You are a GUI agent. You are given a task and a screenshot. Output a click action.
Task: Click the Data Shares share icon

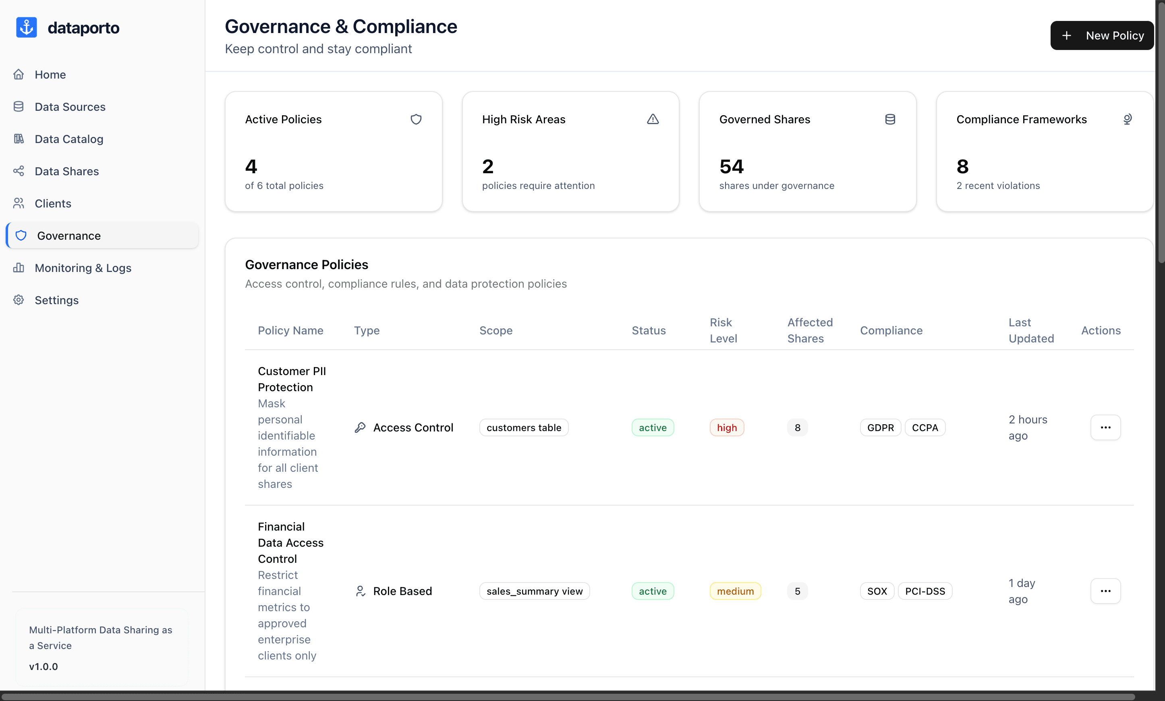click(19, 170)
